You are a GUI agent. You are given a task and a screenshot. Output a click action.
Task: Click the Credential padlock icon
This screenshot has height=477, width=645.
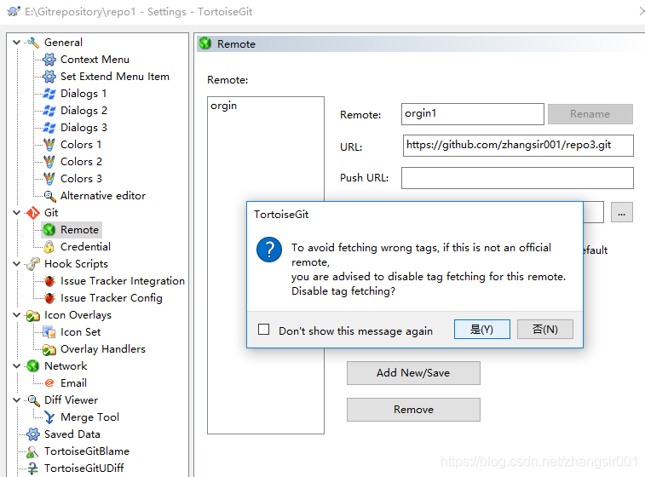49,247
